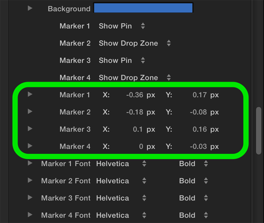Viewport: 264px width, 223px height.
Task: Open Marker 3 Show Pin popup menu
Action: [x=122, y=61]
